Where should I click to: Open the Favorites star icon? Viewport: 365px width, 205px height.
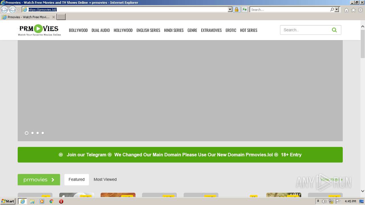pos(353,10)
